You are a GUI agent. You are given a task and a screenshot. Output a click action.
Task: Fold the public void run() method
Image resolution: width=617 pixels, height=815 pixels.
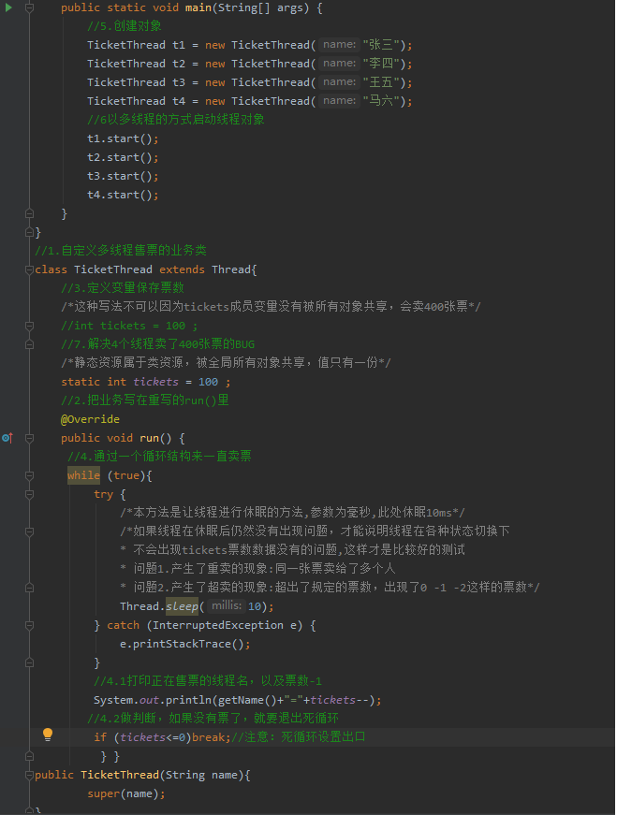30,438
